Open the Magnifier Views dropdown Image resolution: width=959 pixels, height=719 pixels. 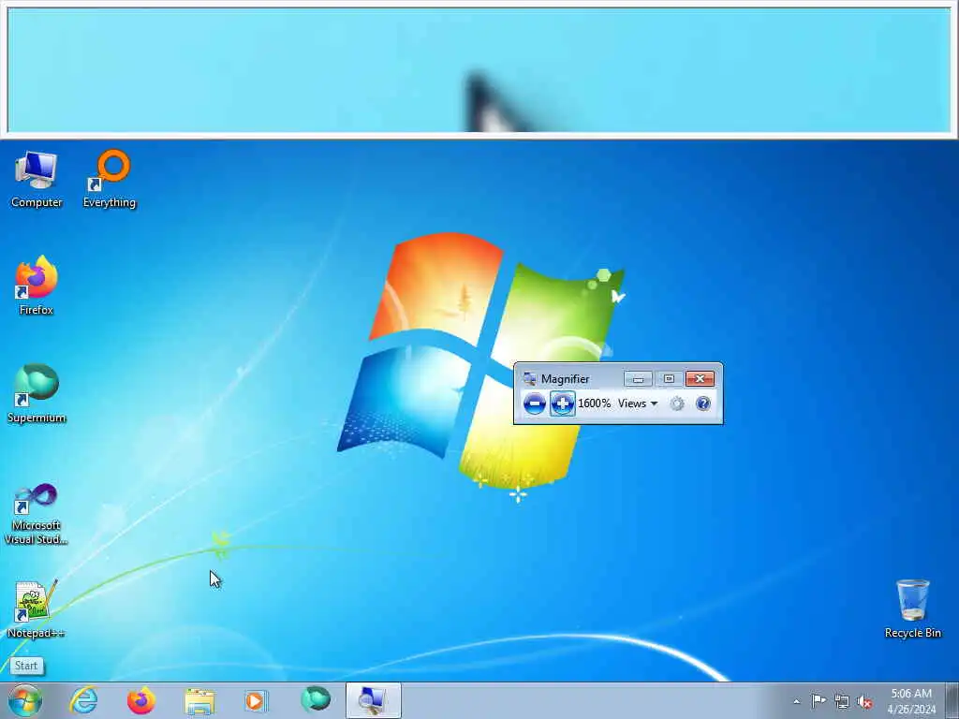click(637, 404)
